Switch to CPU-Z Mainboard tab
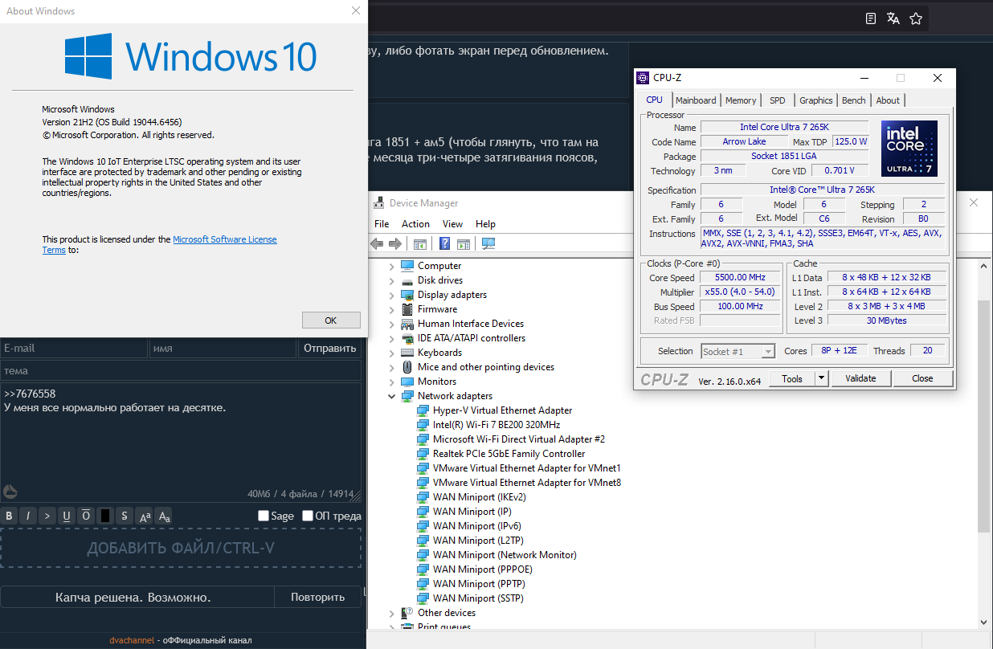This screenshot has height=649, width=993. click(x=696, y=100)
